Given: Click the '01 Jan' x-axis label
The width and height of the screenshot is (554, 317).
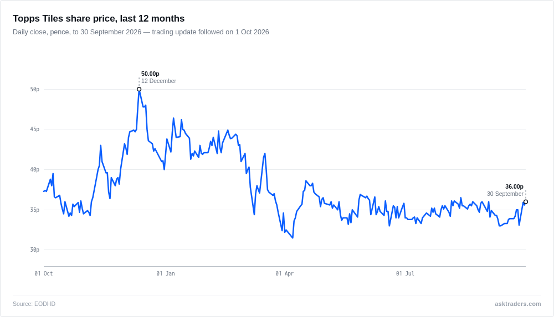Looking at the screenshot, I should (x=166, y=274).
